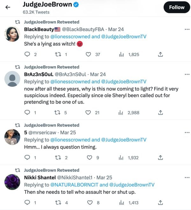Share mrsericaw's tweet
The height and width of the screenshot is (210, 191).
tap(160, 157)
